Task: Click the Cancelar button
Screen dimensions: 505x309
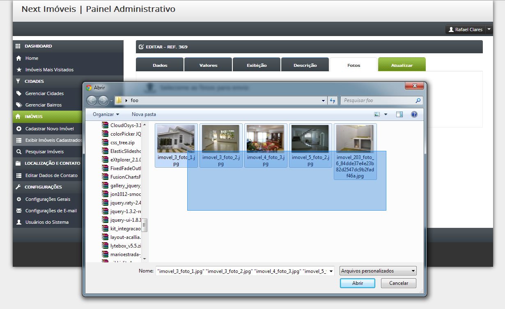Action: [x=399, y=283]
